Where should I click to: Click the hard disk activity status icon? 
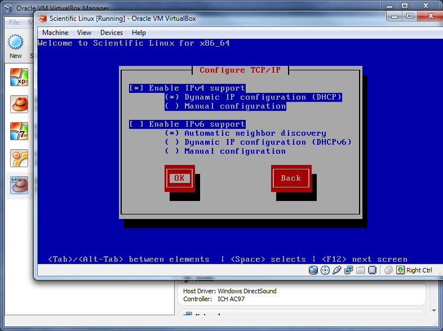(313, 270)
